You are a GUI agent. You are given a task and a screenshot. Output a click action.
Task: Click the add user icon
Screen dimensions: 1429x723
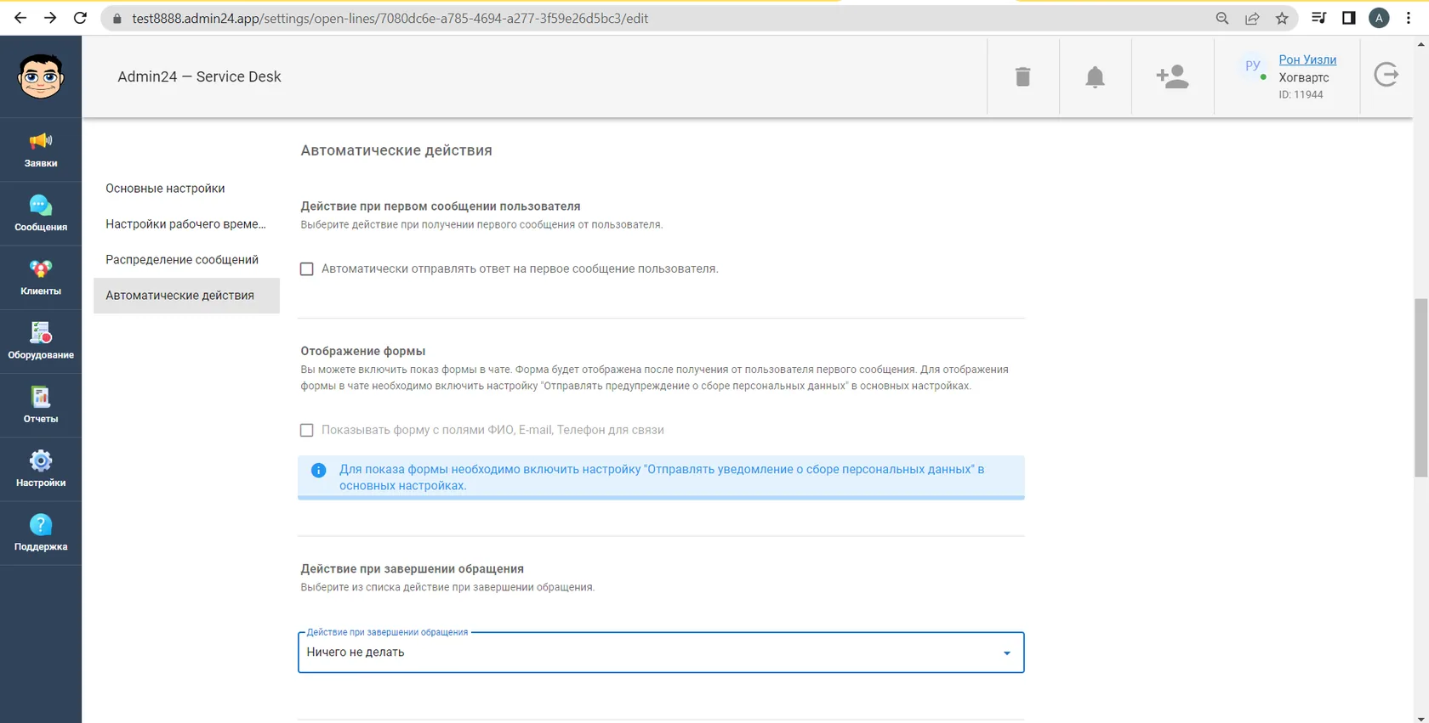click(1172, 76)
